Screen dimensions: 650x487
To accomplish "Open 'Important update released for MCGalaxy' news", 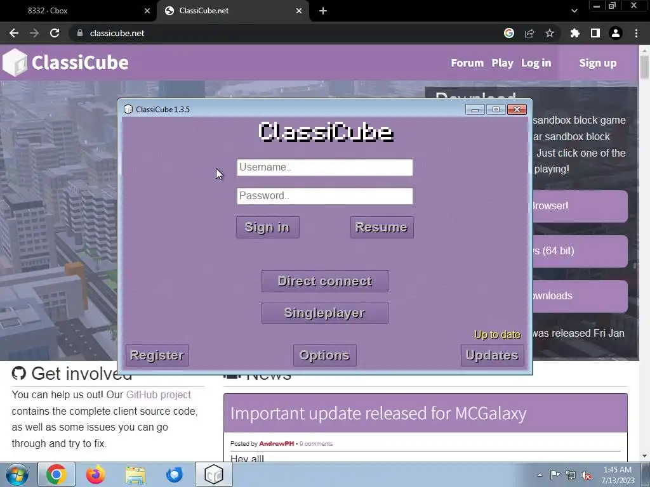I will click(x=378, y=413).
